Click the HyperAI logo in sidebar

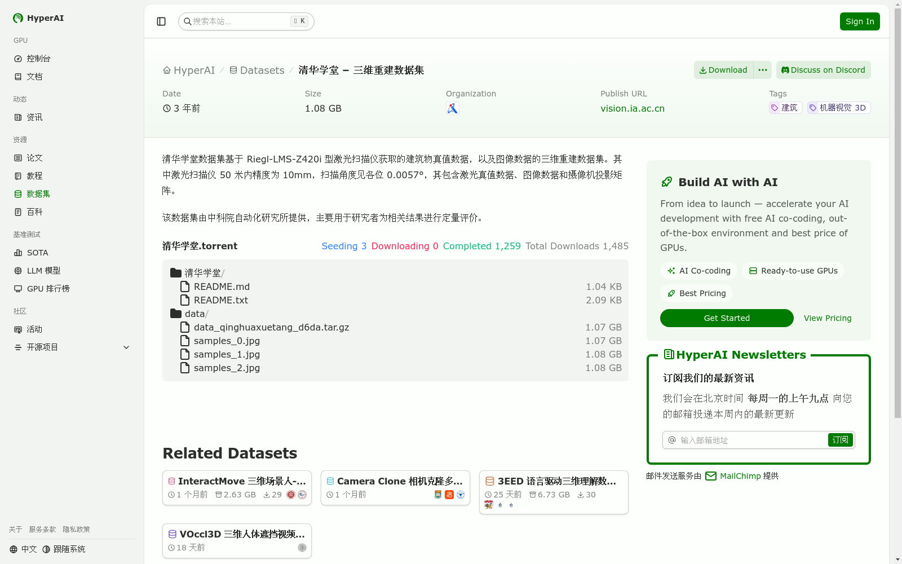(38, 18)
